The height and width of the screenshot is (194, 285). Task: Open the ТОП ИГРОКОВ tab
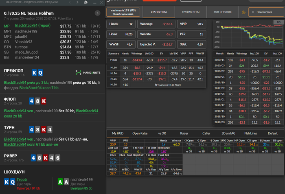point(222,12)
